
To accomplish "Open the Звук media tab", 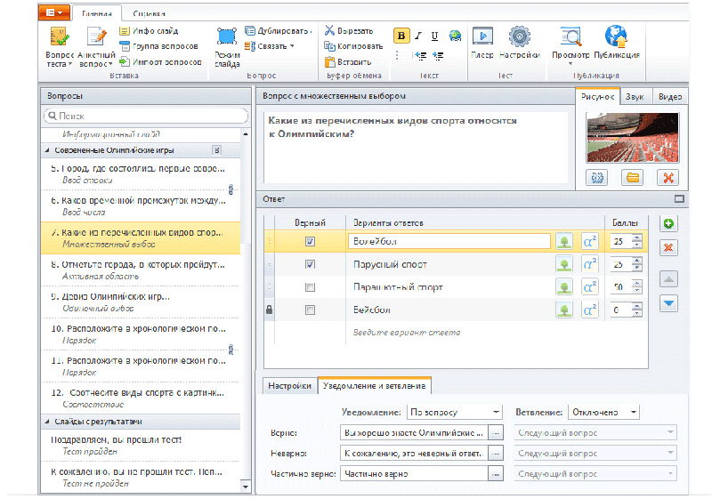I will [635, 97].
